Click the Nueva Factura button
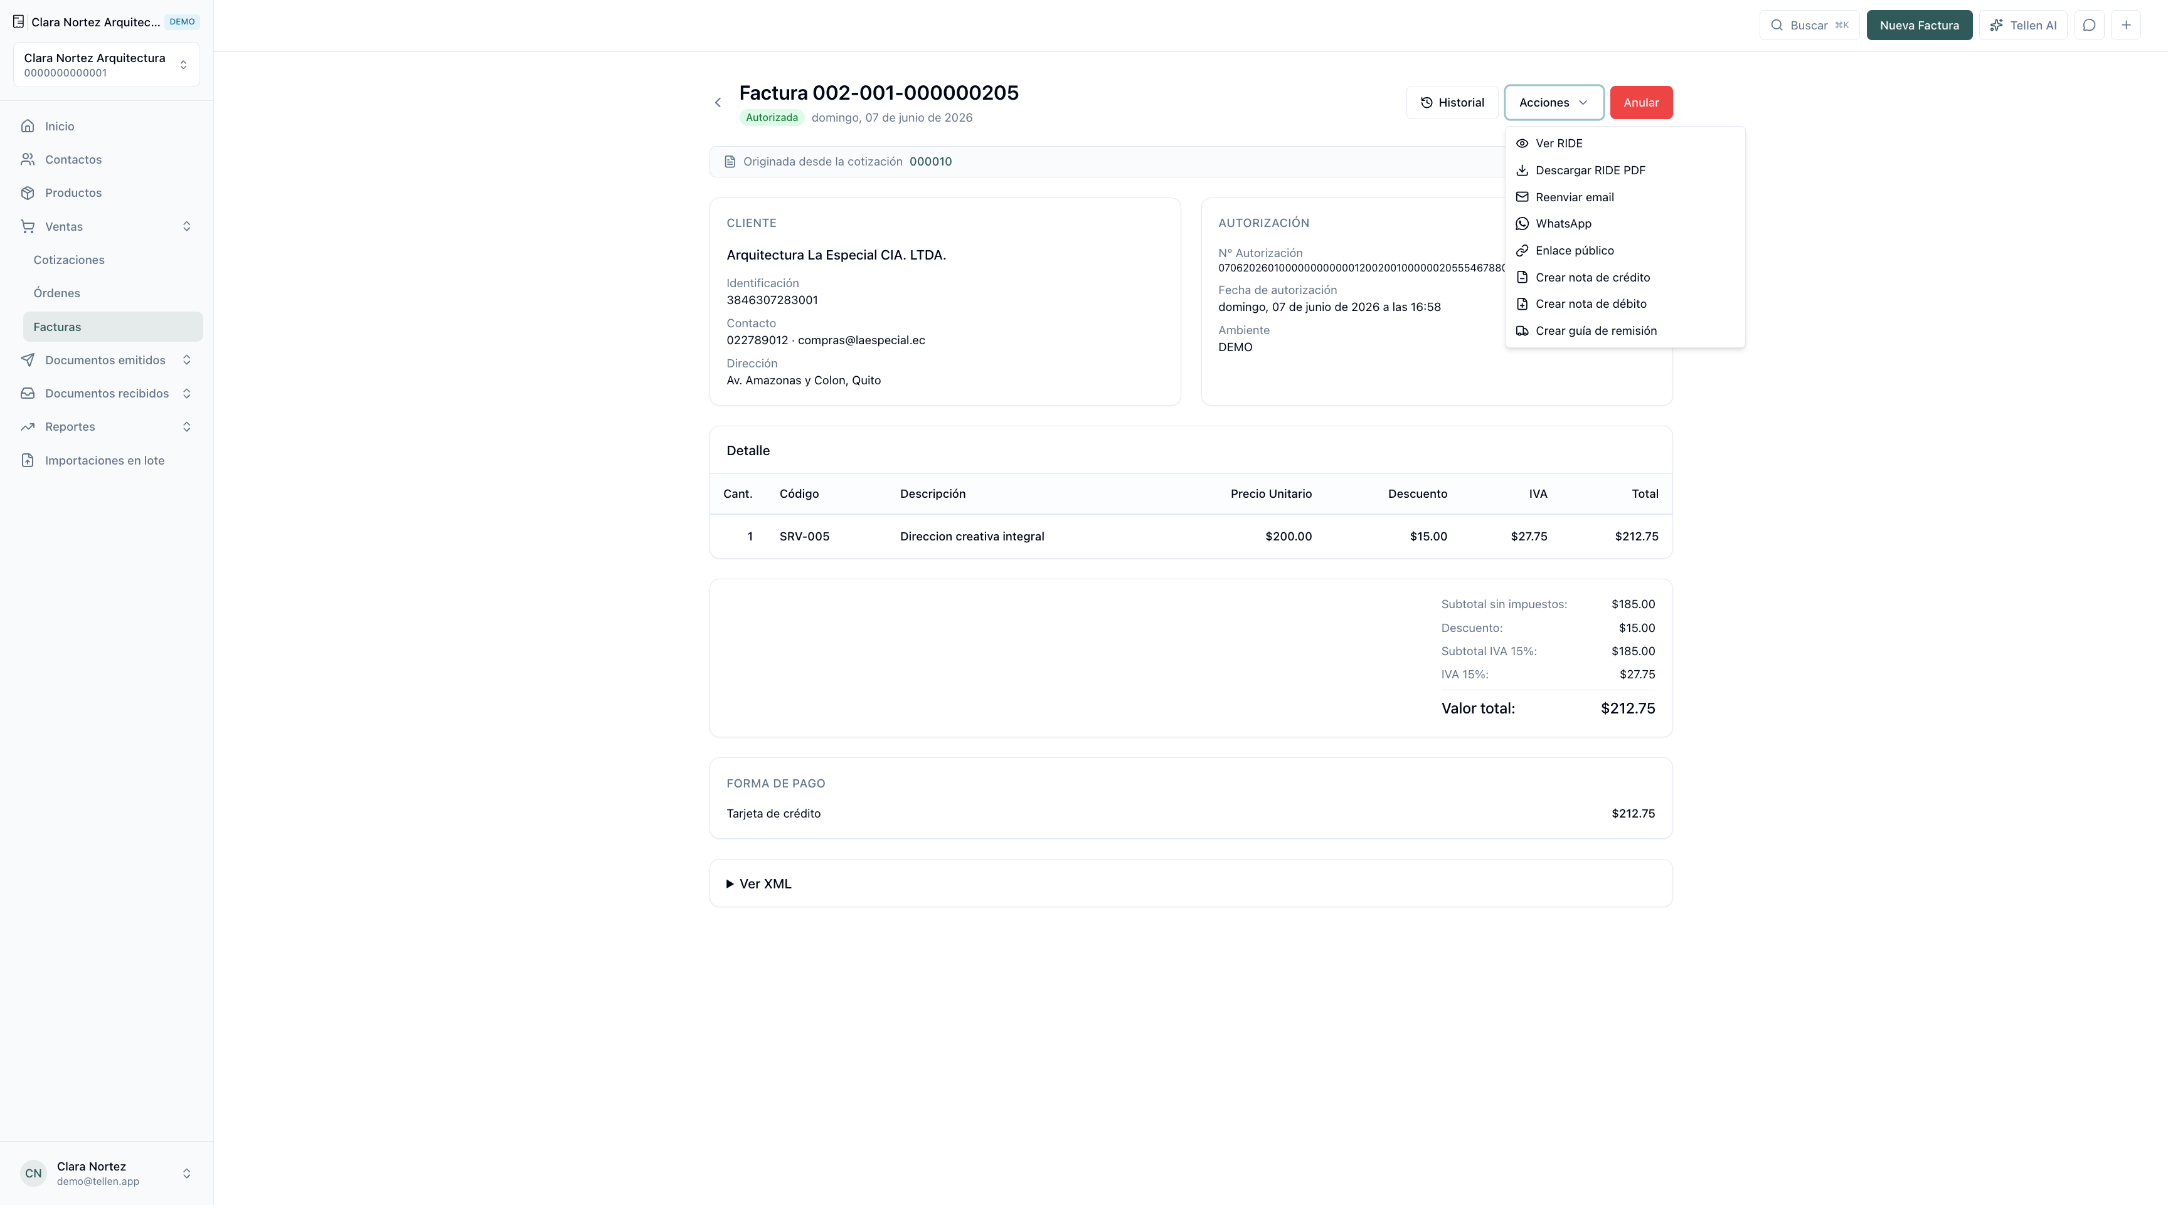 tap(1919, 25)
